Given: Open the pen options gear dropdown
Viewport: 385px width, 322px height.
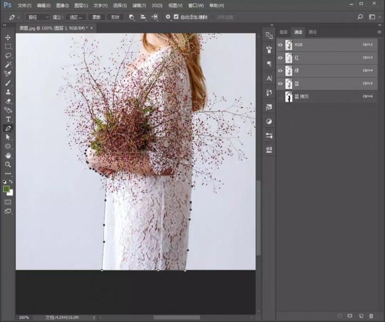Looking at the screenshot, I should [x=168, y=17].
